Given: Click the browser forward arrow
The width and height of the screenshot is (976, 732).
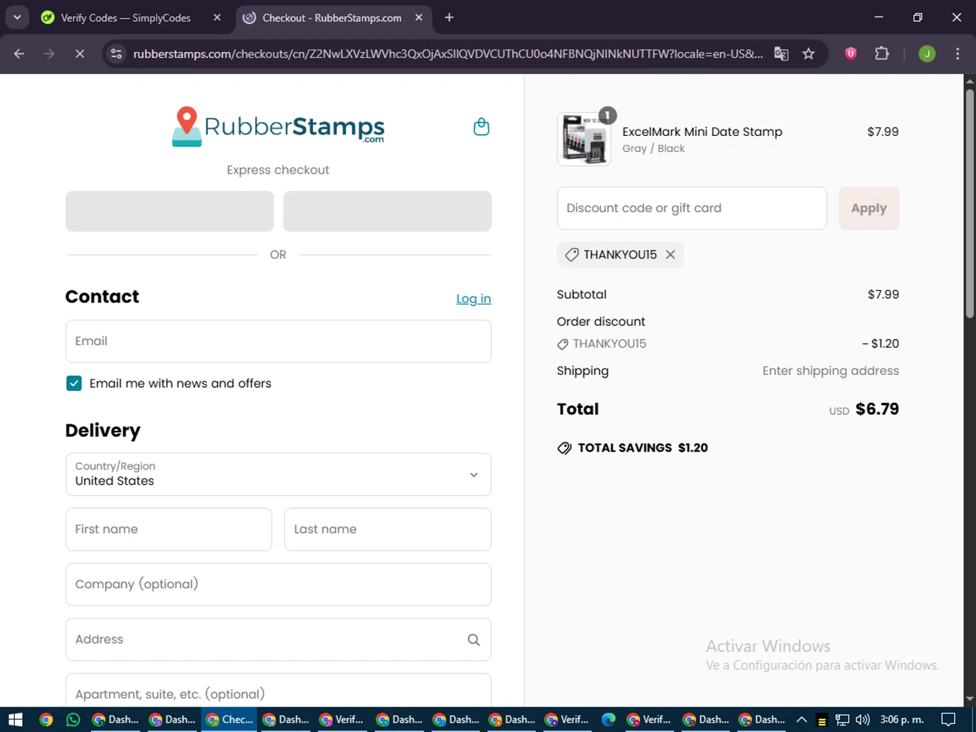Looking at the screenshot, I should [49, 53].
